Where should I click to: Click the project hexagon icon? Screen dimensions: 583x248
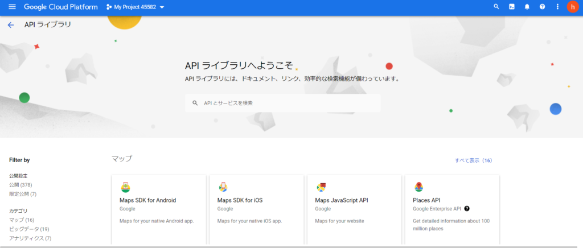109,7
